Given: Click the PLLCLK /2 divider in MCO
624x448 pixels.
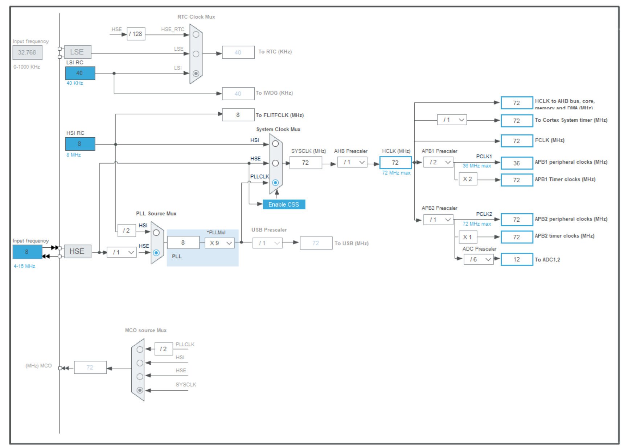Looking at the screenshot, I should [x=164, y=349].
